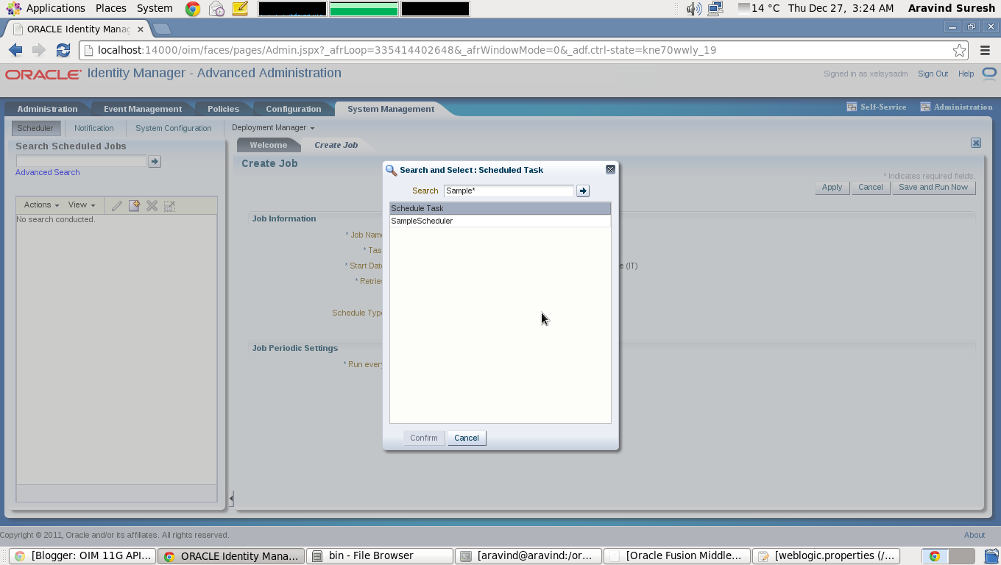Open the Advanced Search link
The height and width of the screenshot is (565, 1001).
click(x=47, y=172)
